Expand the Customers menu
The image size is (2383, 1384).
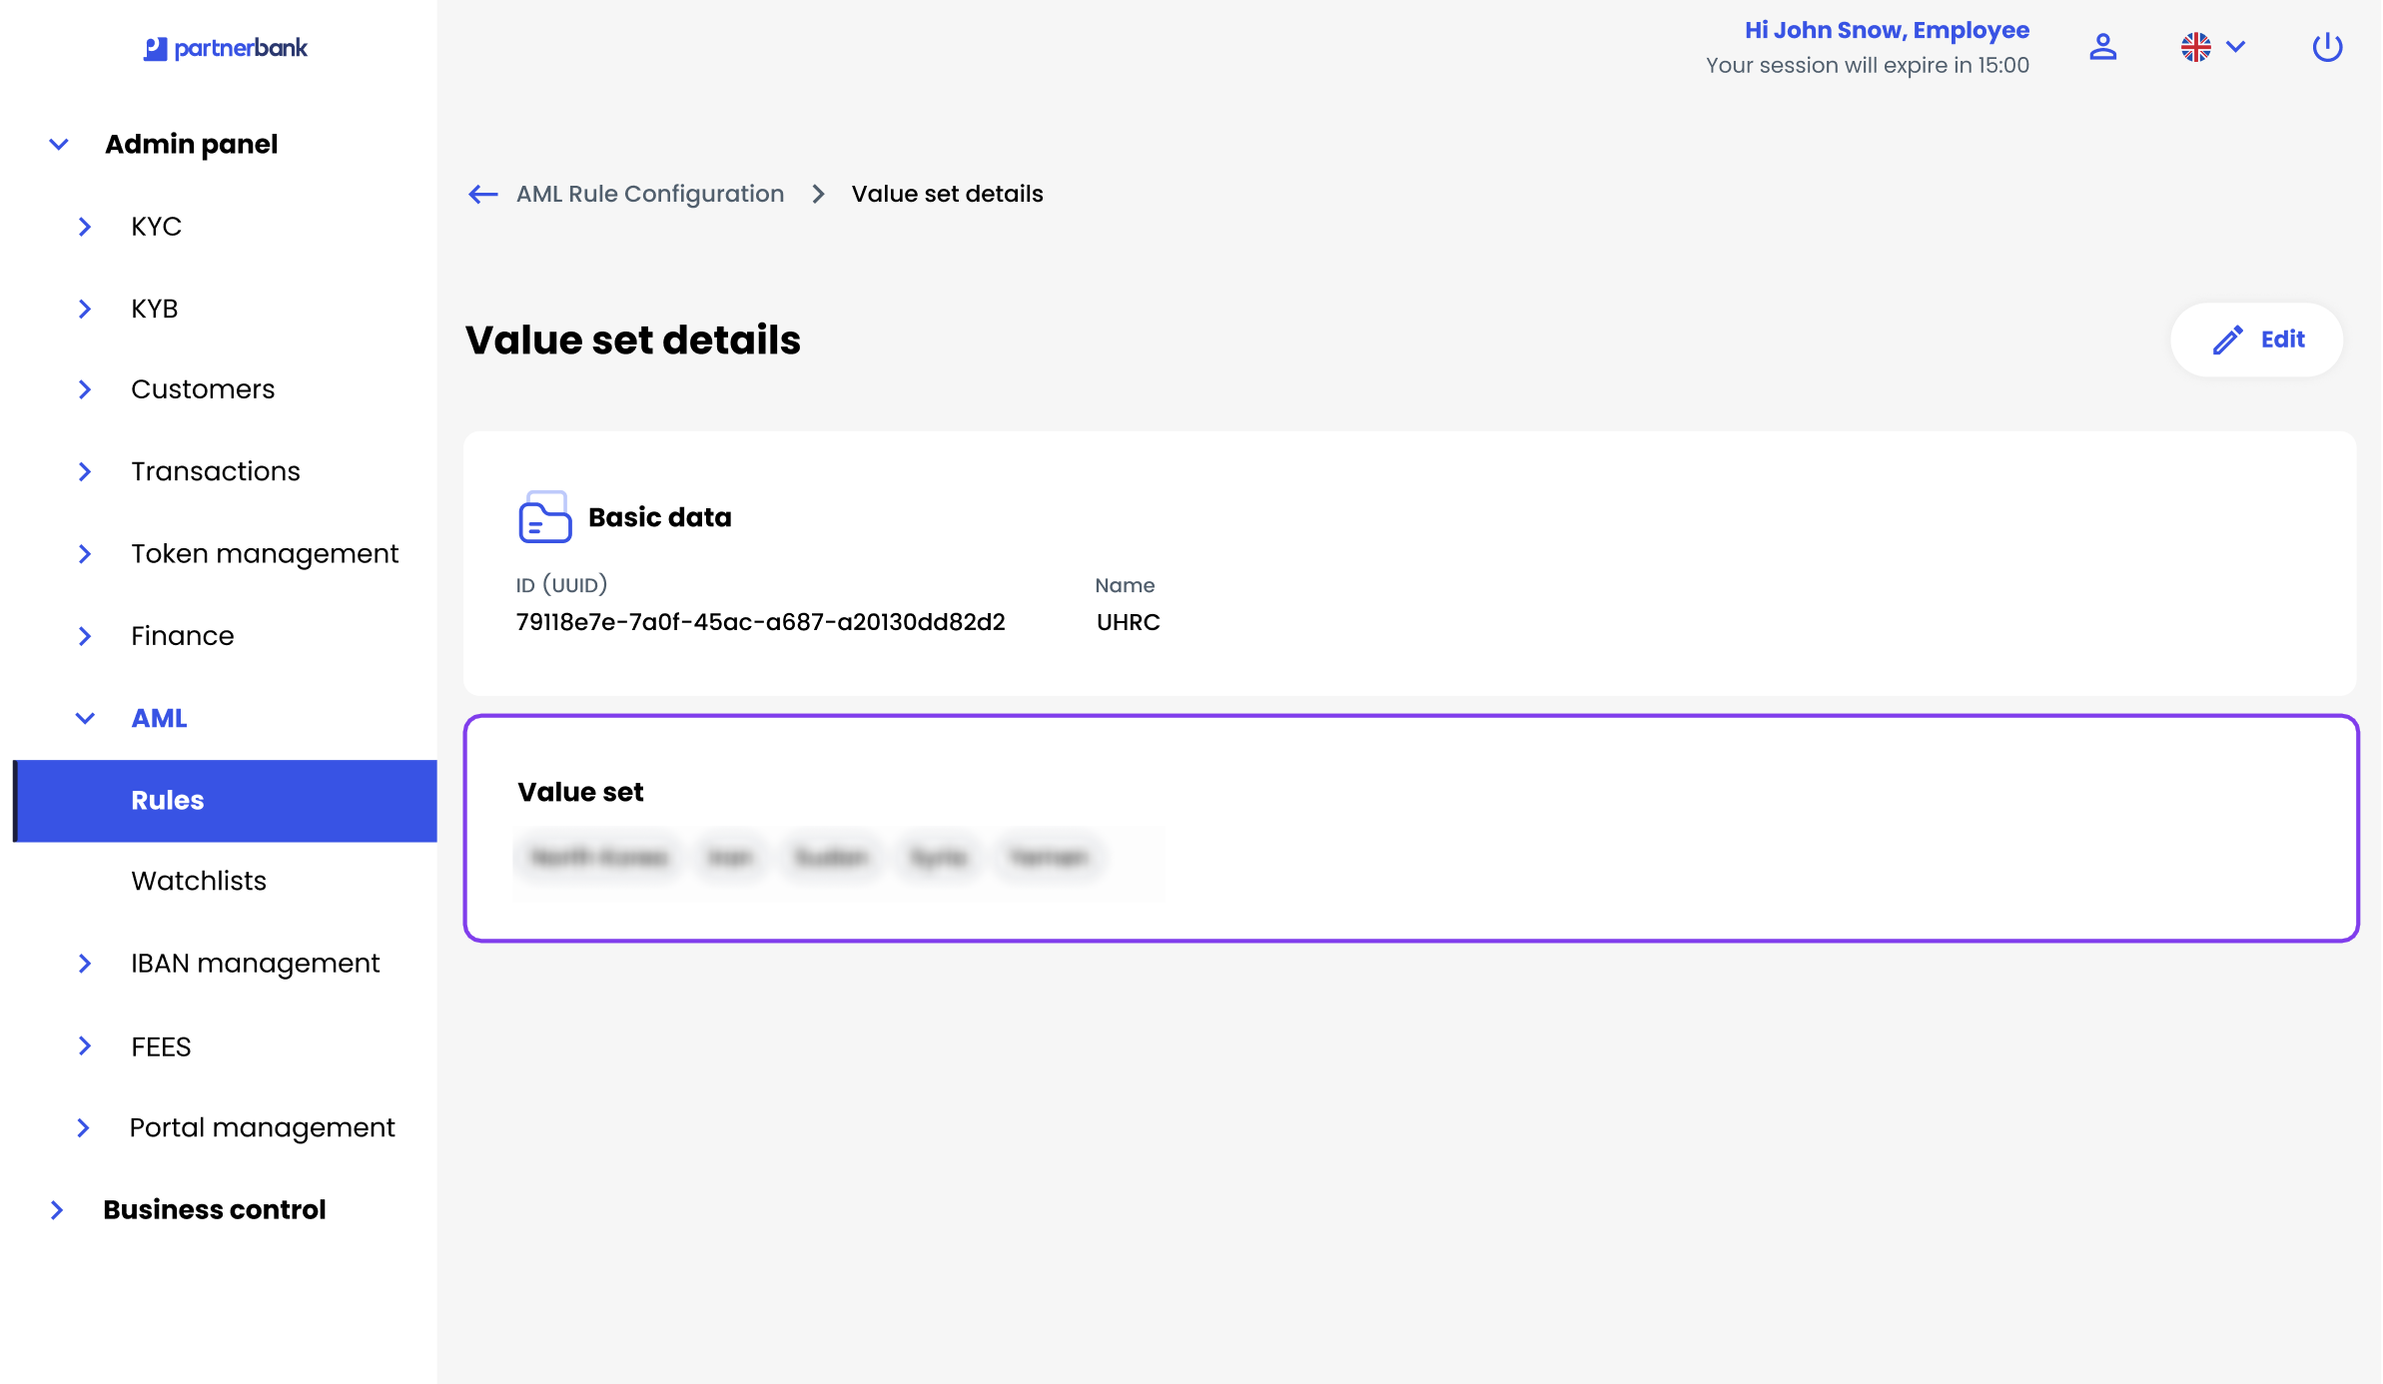pyautogui.click(x=85, y=389)
